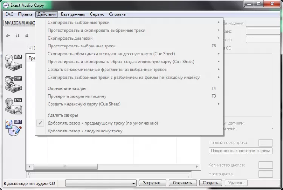The image size is (283, 190).
Task: Expand submenu arrow of Скопировать выбранные треки
Action: [218, 22]
